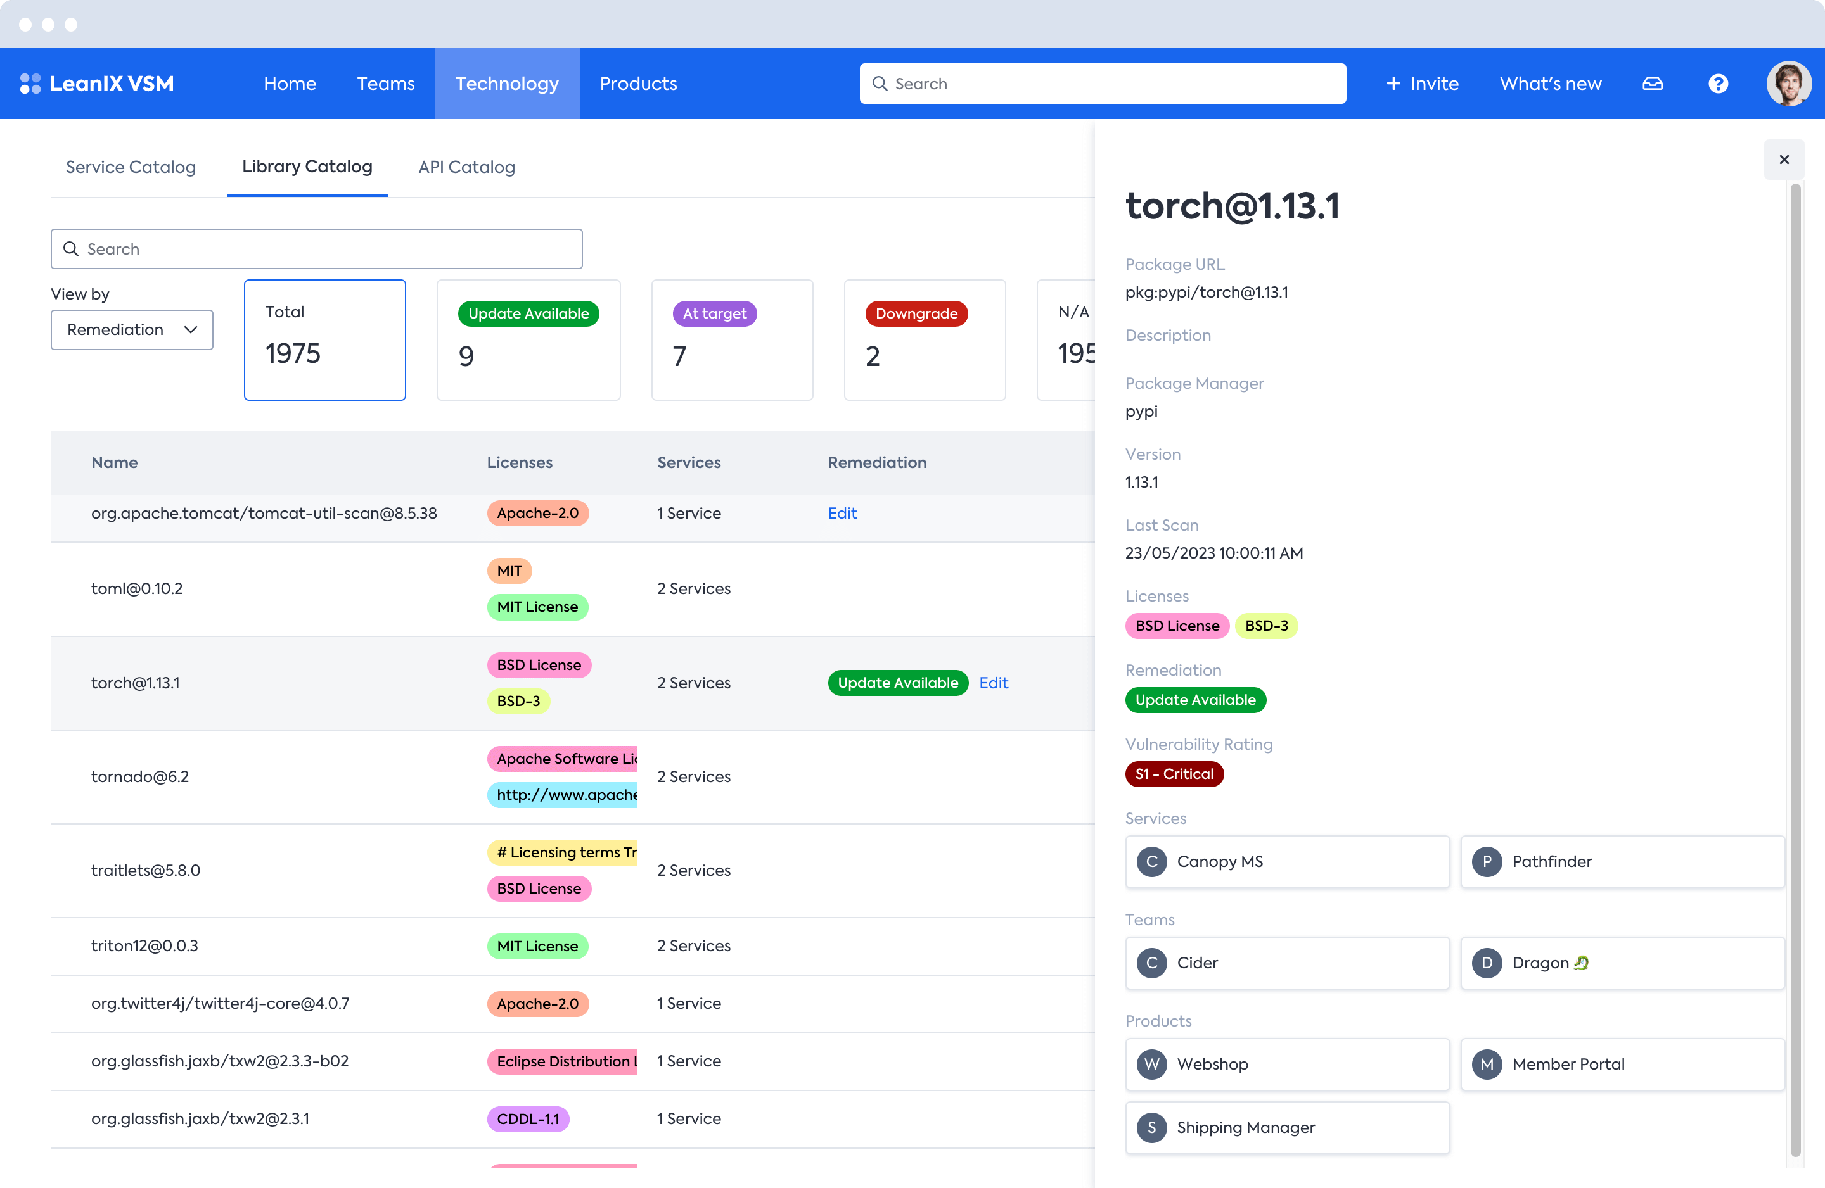Open the help question mark icon
The height and width of the screenshot is (1188, 1825).
point(1719,84)
